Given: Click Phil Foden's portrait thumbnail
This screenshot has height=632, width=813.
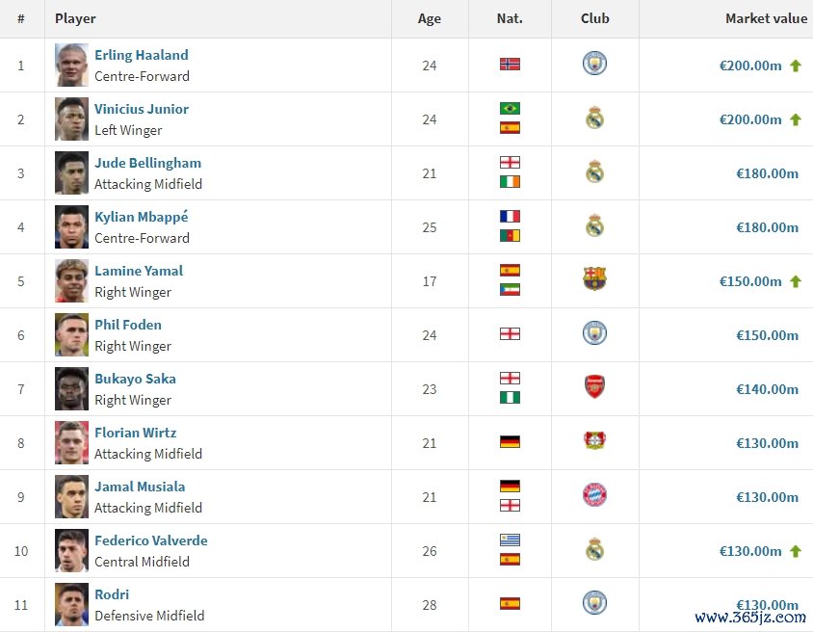Looking at the screenshot, I should [x=71, y=335].
